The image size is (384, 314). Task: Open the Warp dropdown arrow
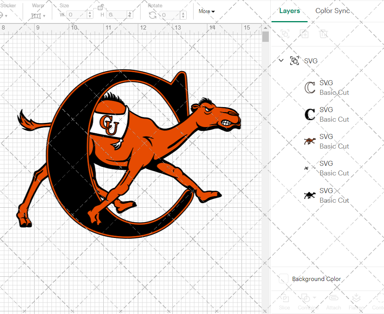tap(45, 16)
